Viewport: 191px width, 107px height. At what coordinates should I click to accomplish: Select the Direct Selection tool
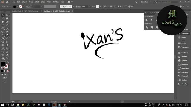[7, 15]
